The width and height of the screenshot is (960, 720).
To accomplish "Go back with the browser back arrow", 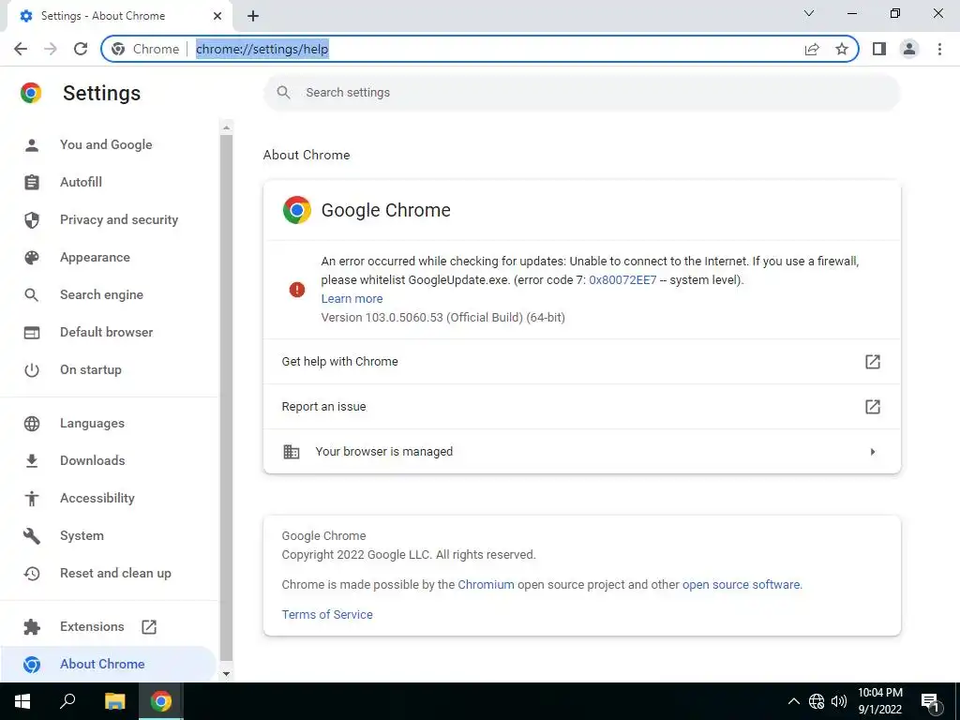I will tap(21, 49).
